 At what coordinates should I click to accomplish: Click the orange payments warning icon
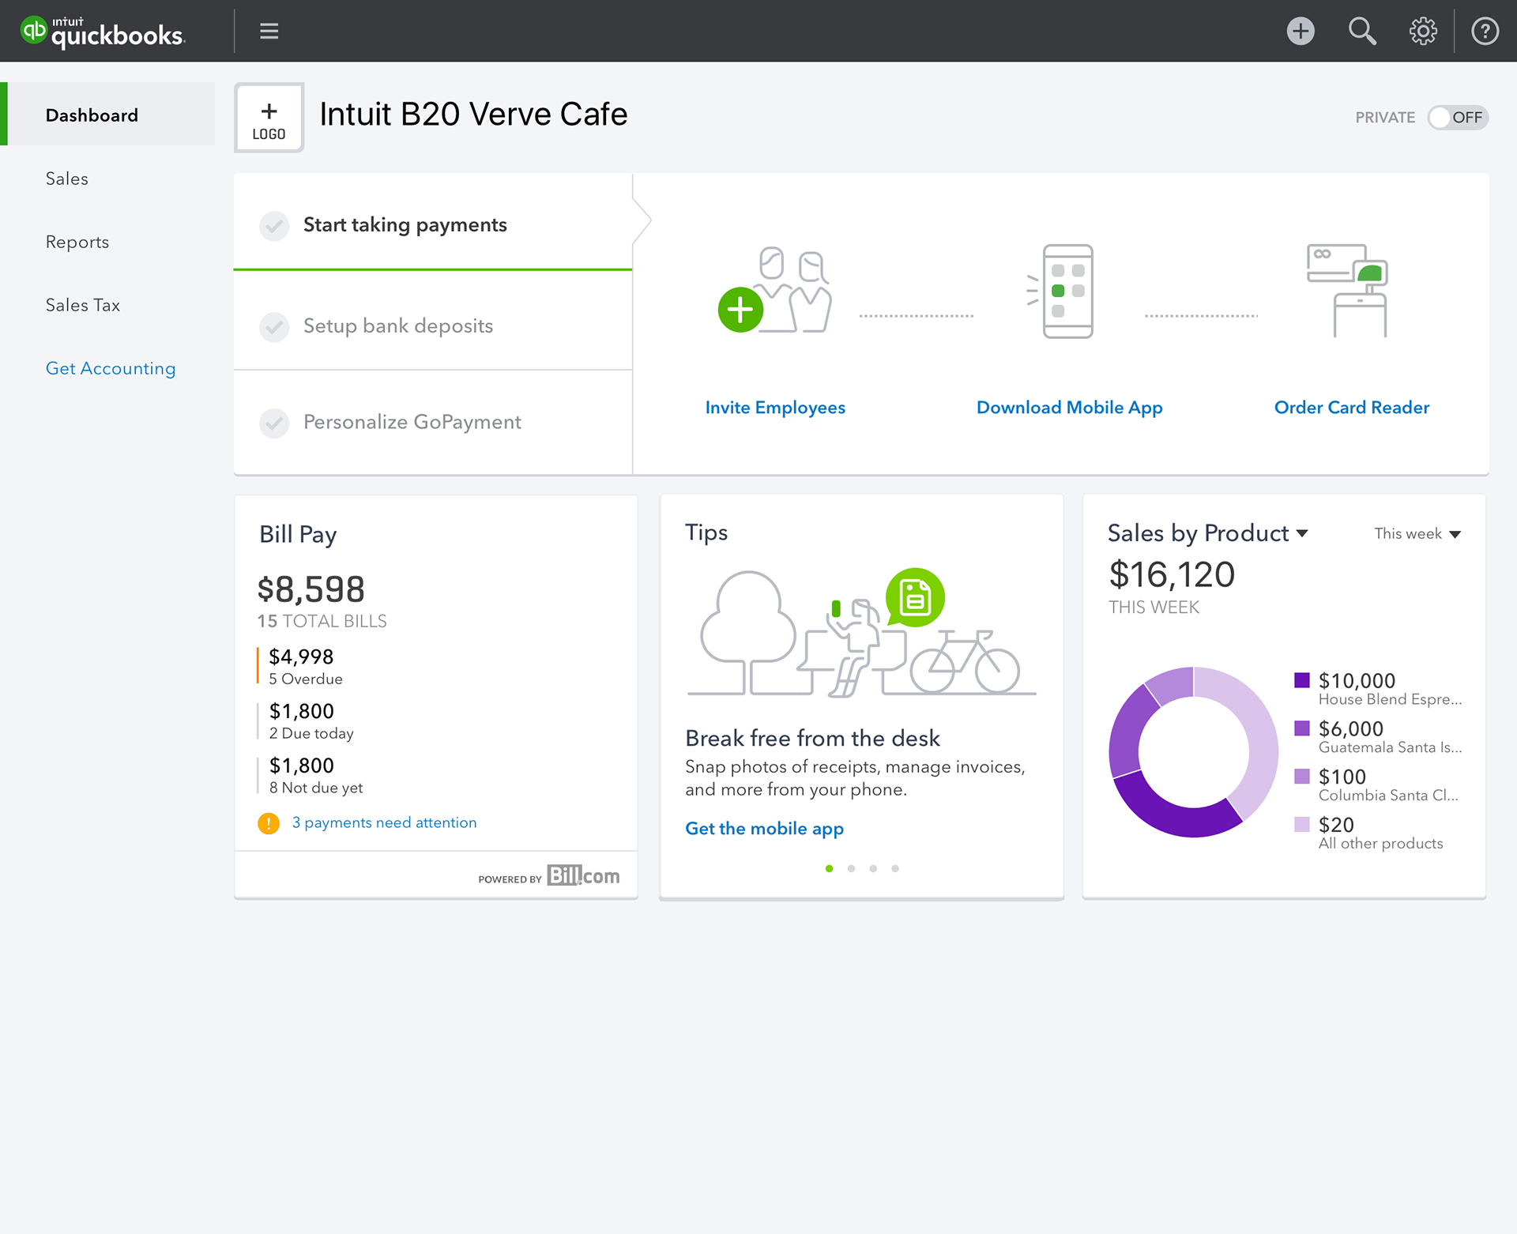pyautogui.click(x=269, y=823)
